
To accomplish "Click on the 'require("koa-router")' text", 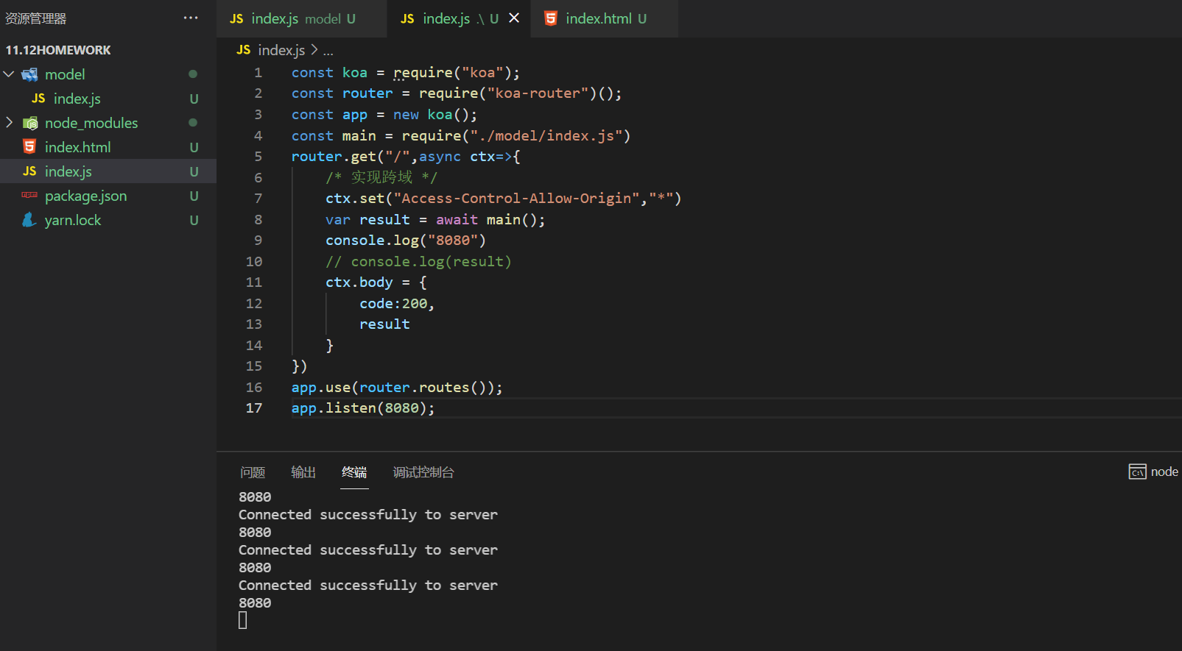I will (x=507, y=93).
